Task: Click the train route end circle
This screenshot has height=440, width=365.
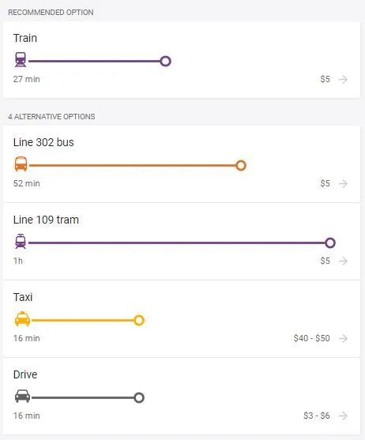Action: click(166, 61)
